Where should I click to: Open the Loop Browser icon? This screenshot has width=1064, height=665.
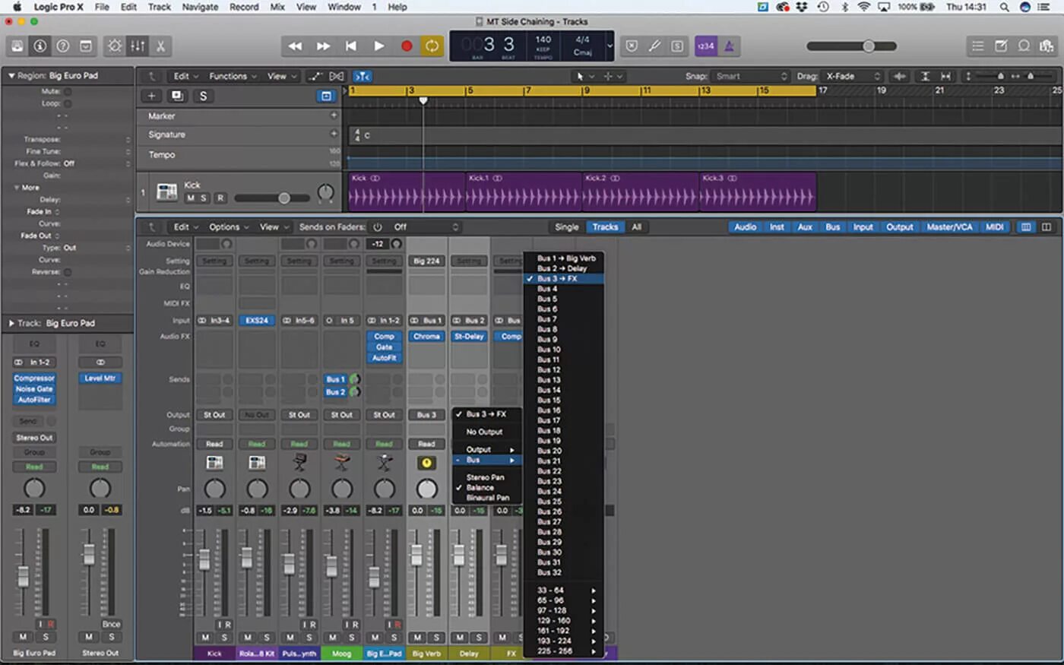[x=1024, y=46]
